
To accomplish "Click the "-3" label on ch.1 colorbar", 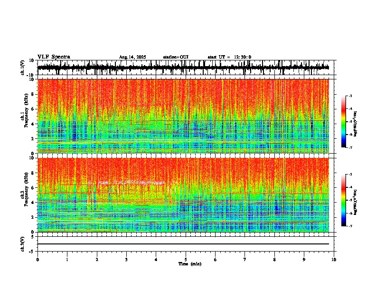I will (350, 96).
